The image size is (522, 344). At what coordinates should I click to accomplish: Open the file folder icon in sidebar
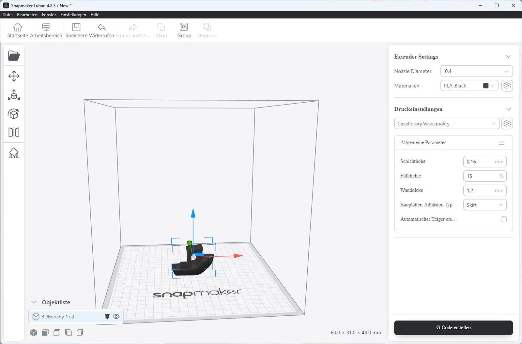tap(14, 56)
